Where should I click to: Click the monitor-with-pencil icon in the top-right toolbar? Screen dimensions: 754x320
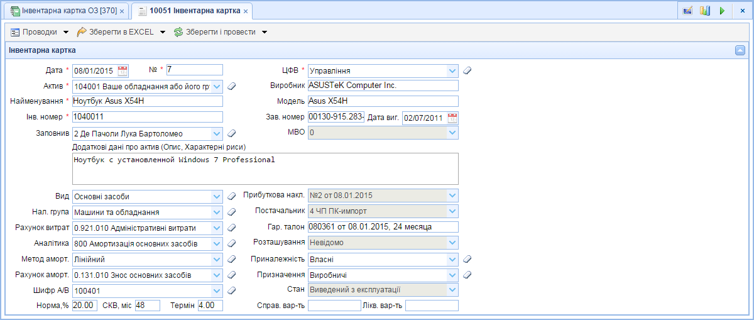click(687, 11)
